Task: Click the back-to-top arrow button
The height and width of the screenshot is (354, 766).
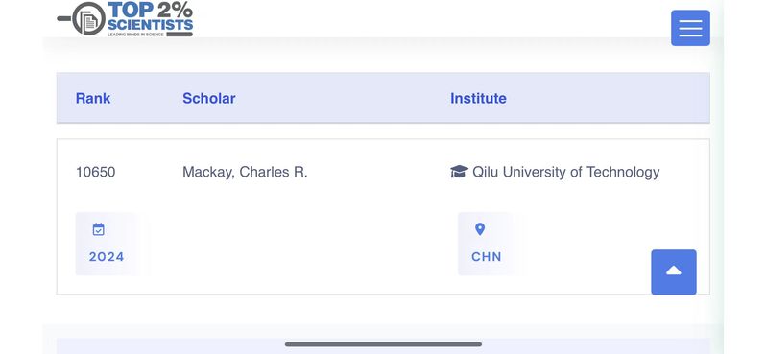Action: pyautogui.click(x=674, y=271)
